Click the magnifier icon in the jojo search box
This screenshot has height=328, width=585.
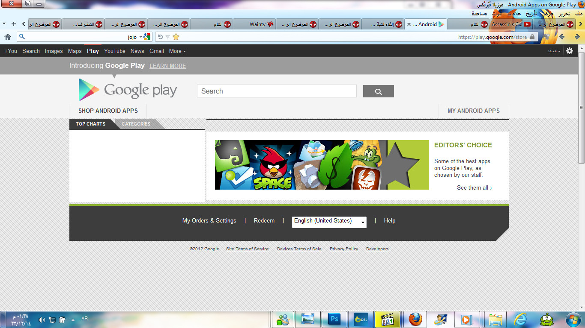pos(22,37)
